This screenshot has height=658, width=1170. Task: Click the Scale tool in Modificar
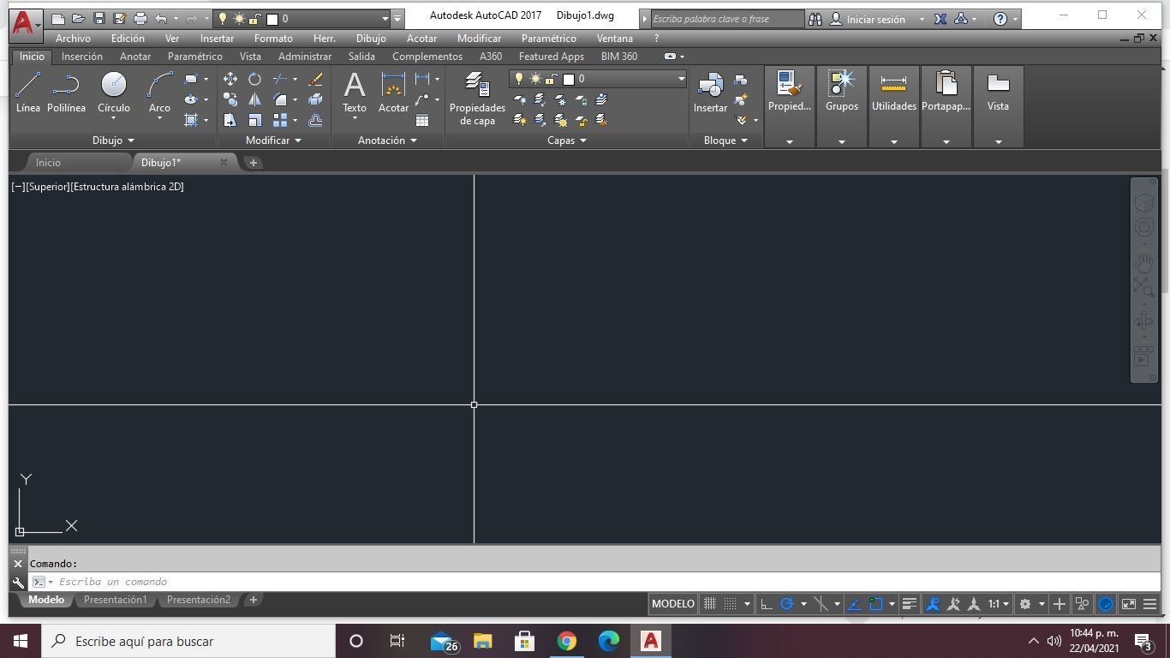pos(254,120)
